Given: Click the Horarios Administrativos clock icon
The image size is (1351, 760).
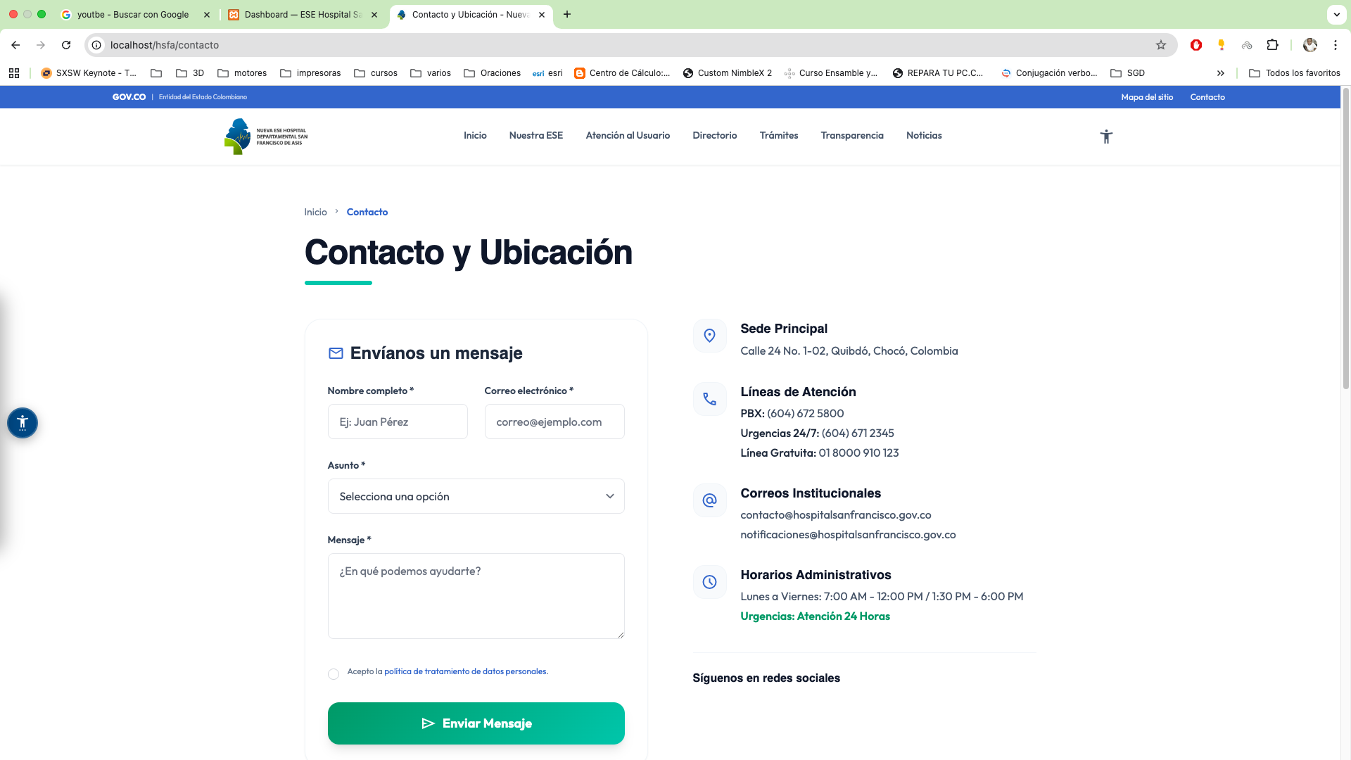Looking at the screenshot, I should (x=709, y=582).
